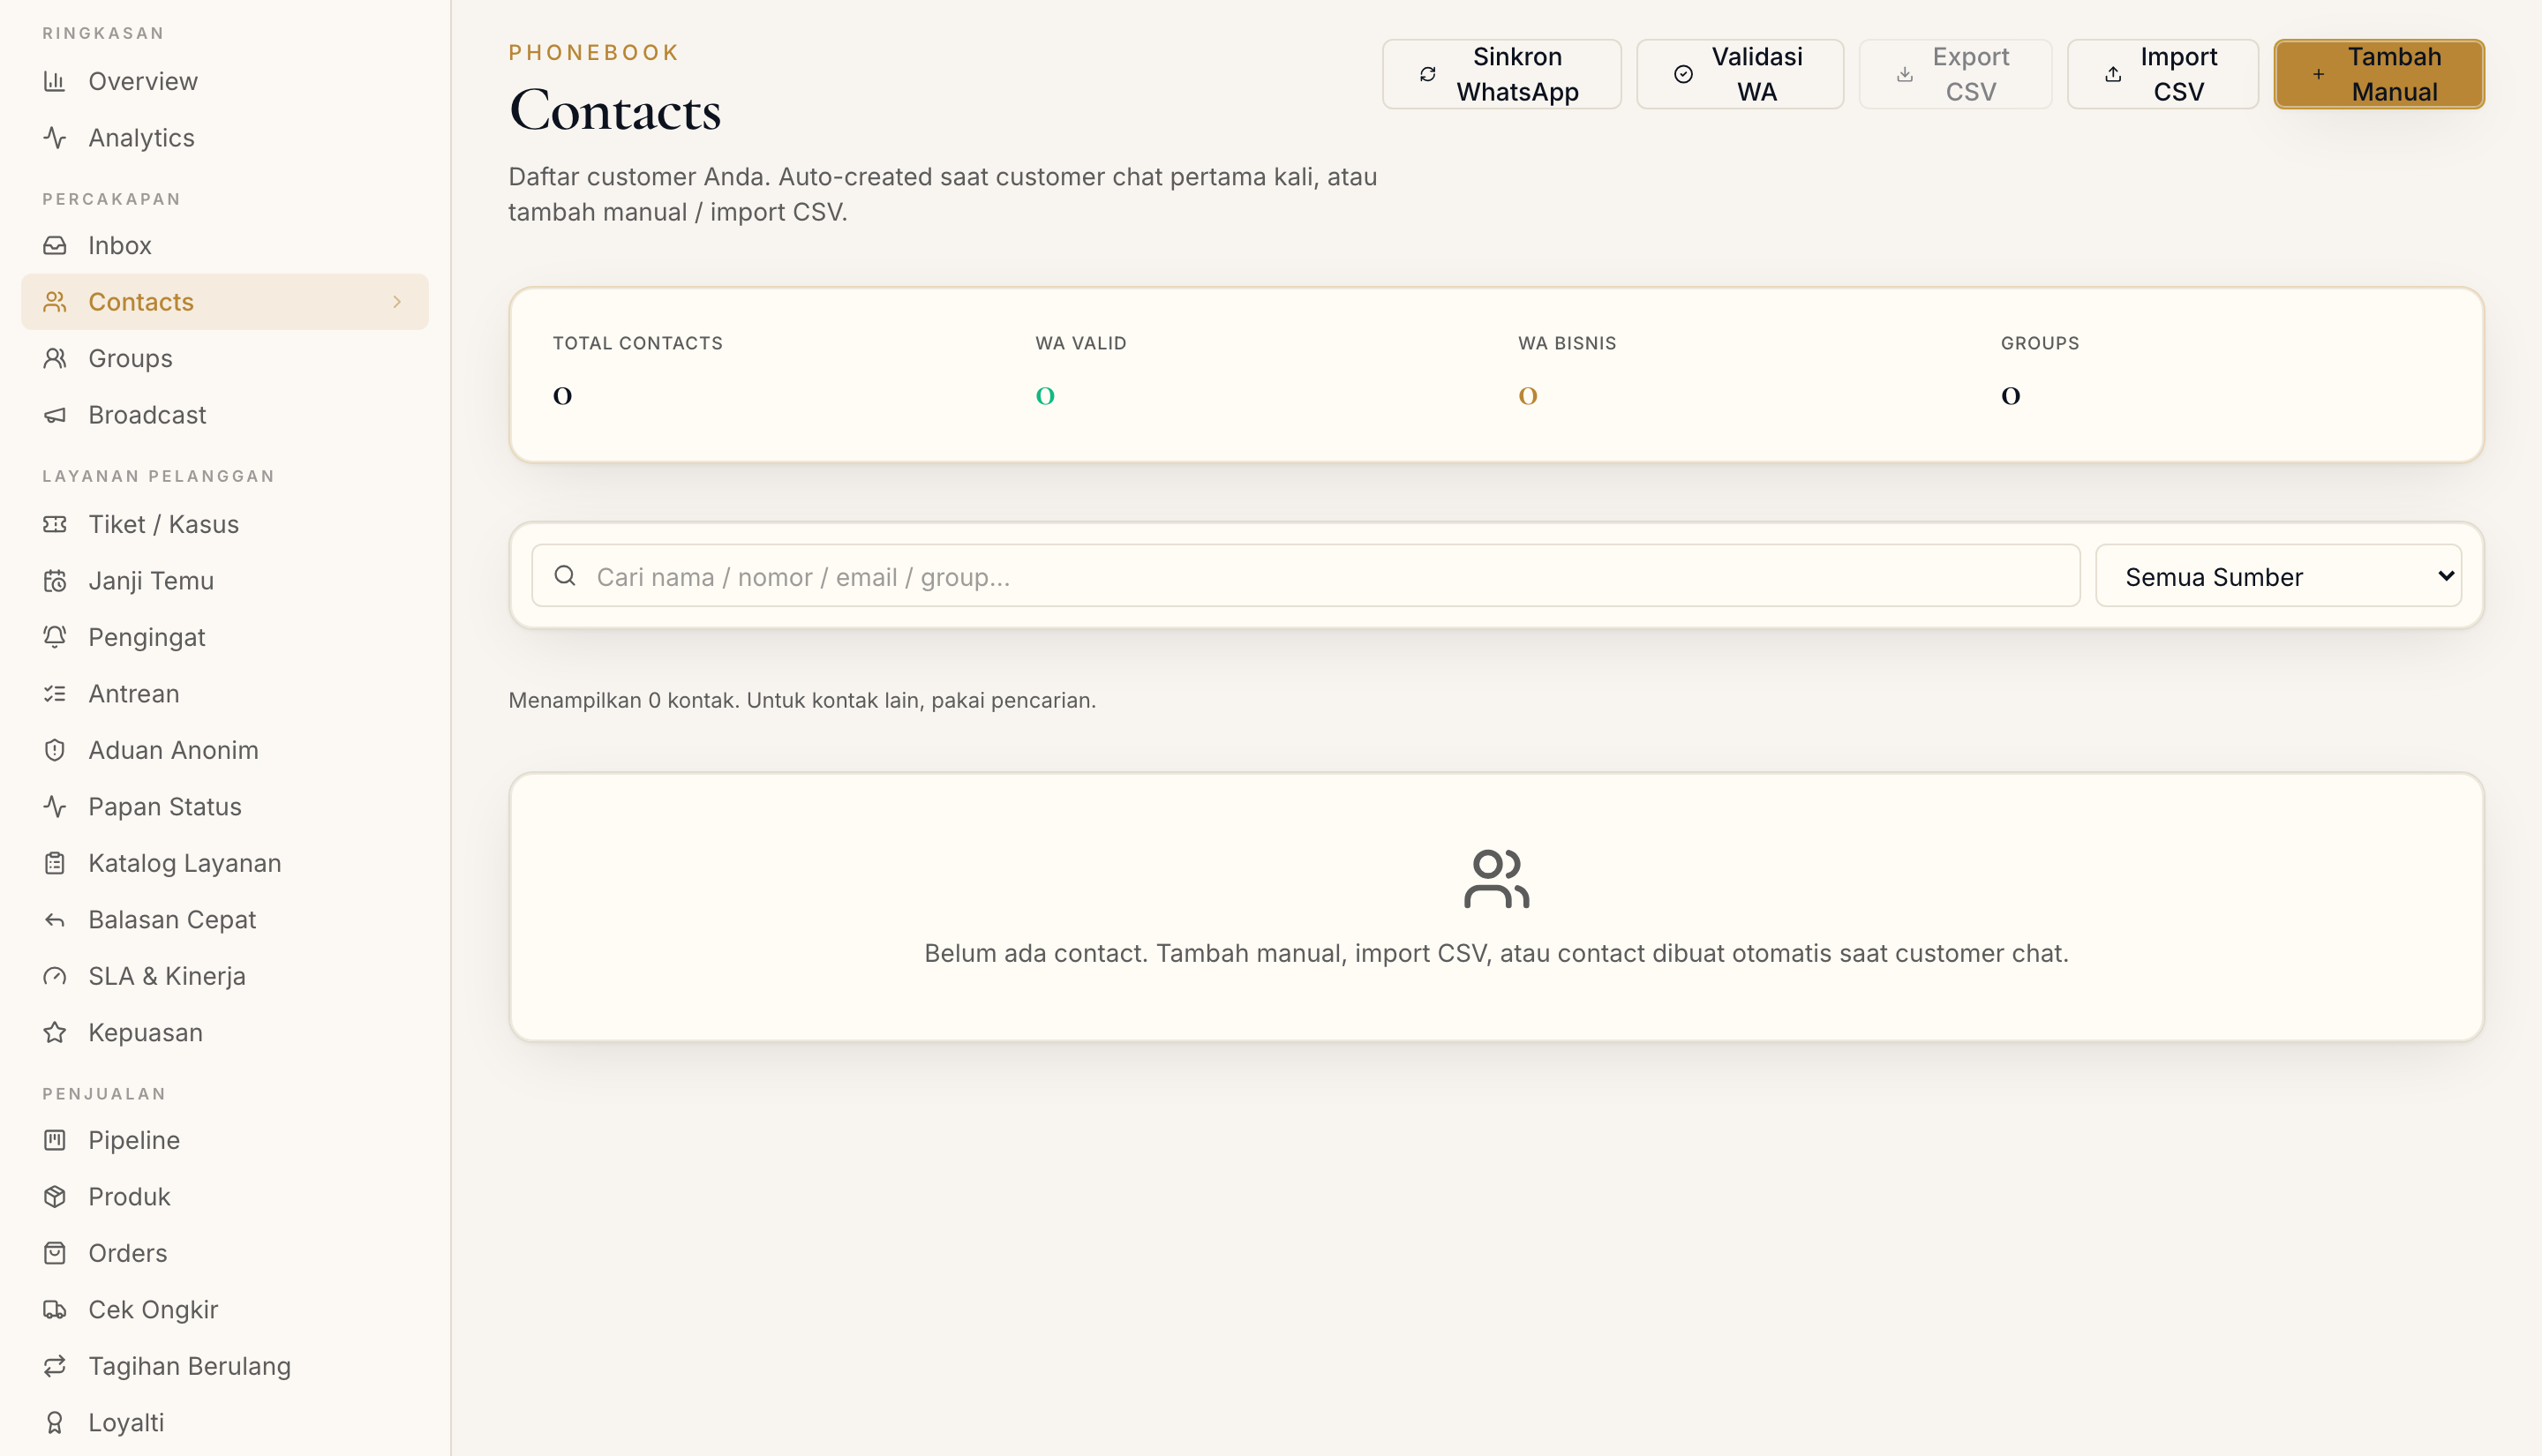The height and width of the screenshot is (1456, 2542).
Task: Go to Antrean menu item
Action: 225,694
